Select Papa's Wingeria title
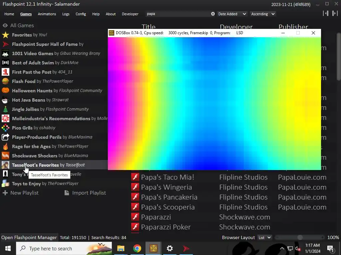Image resolution: width=341 pixels, height=255 pixels. [x=167, y=187]
